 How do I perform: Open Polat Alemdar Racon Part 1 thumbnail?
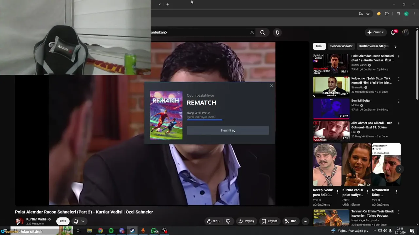tap(331, 64)
